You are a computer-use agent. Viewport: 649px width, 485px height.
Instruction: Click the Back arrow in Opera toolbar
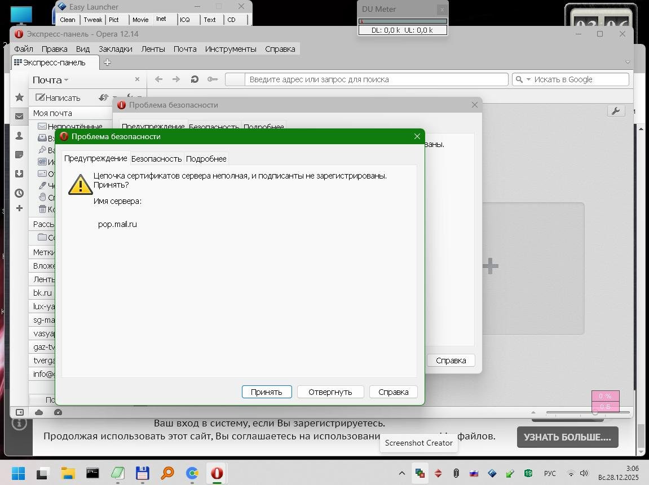(x=158, y=79)
